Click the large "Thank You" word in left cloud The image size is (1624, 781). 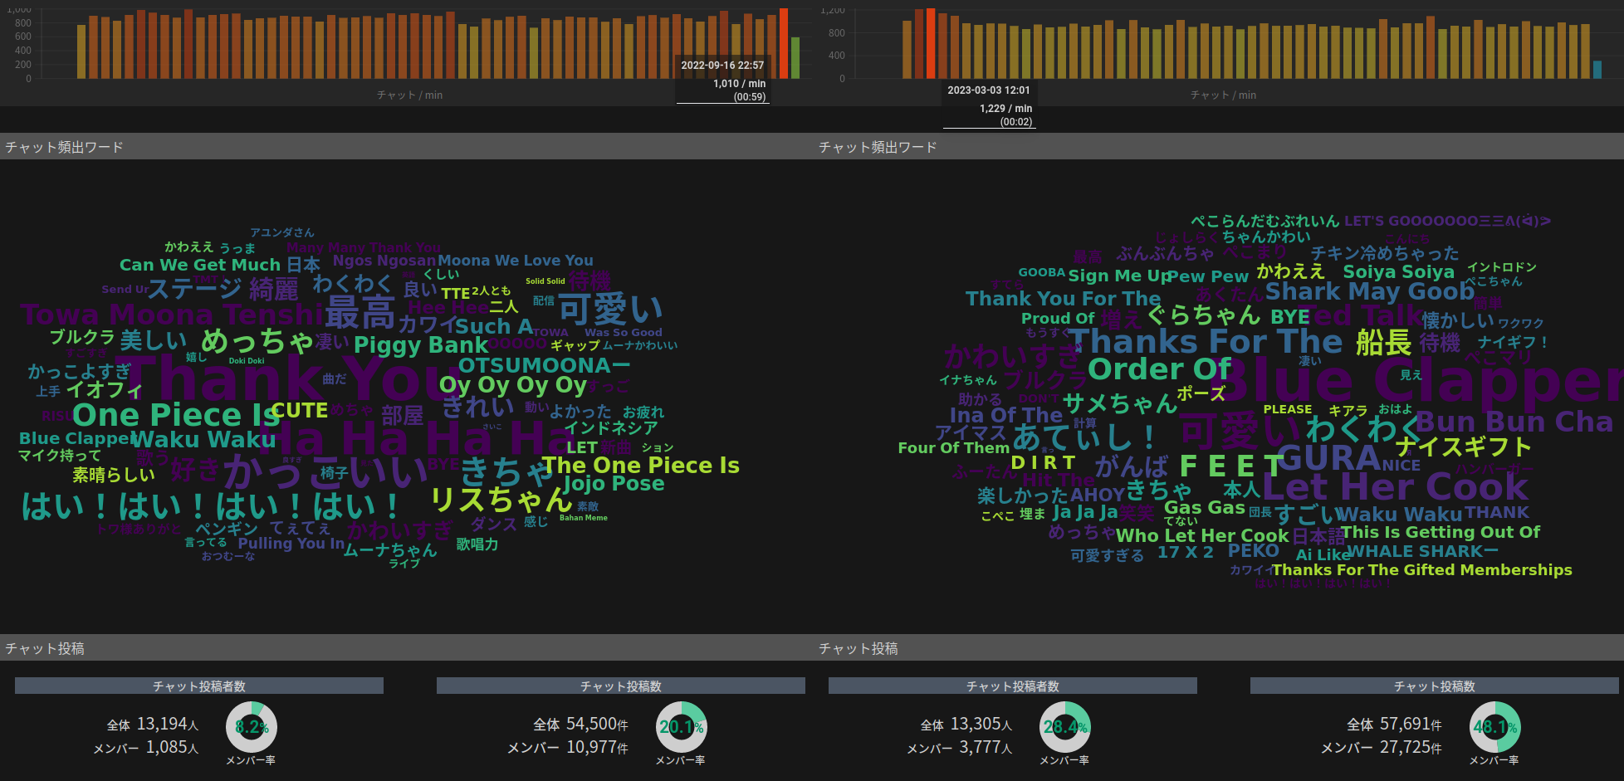coord(291,378)
